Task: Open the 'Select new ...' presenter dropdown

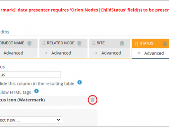Action: [30, 120]
